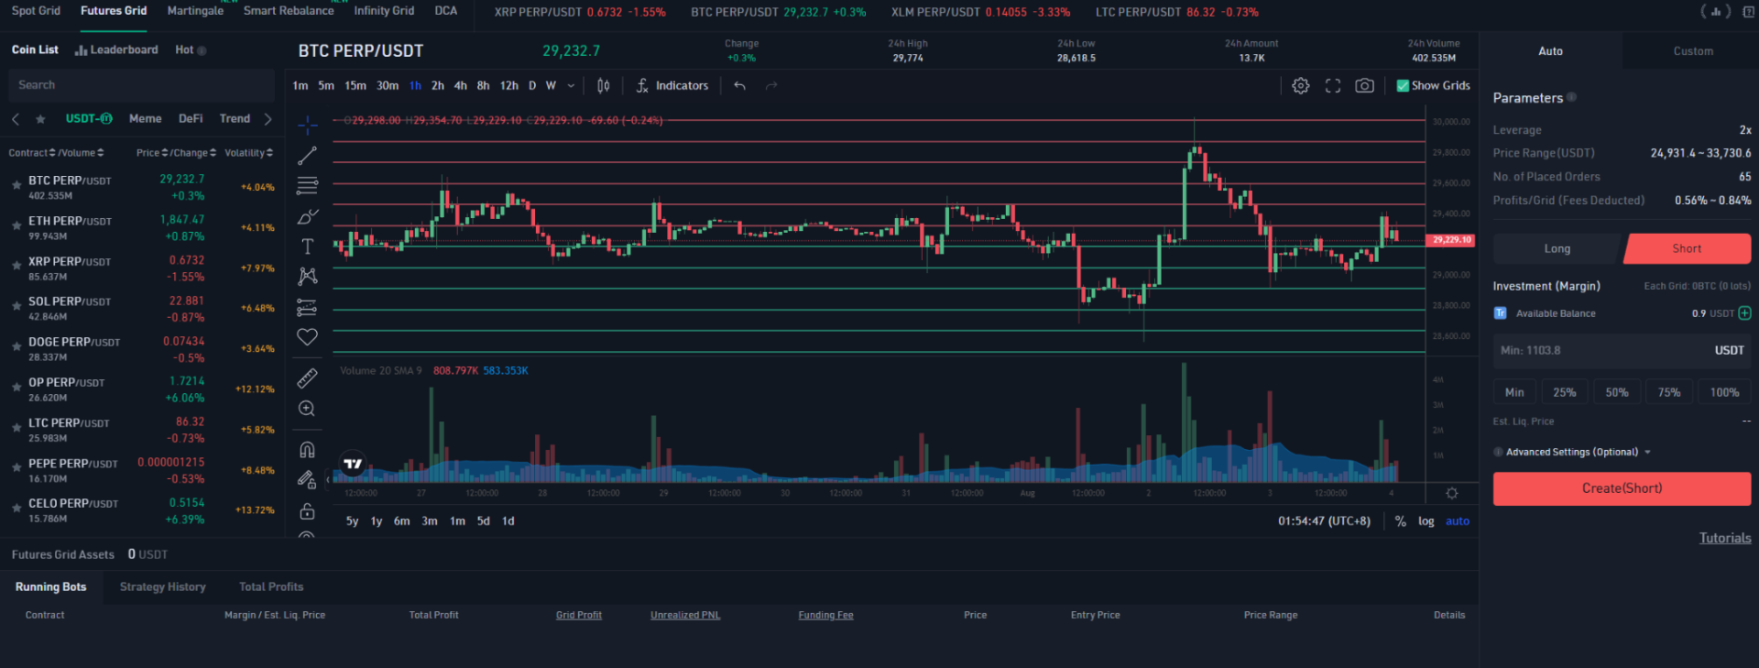The image size is (1759, 668).
Task: Click the 29,229.10 current price label
Action: pos(1451,240)
